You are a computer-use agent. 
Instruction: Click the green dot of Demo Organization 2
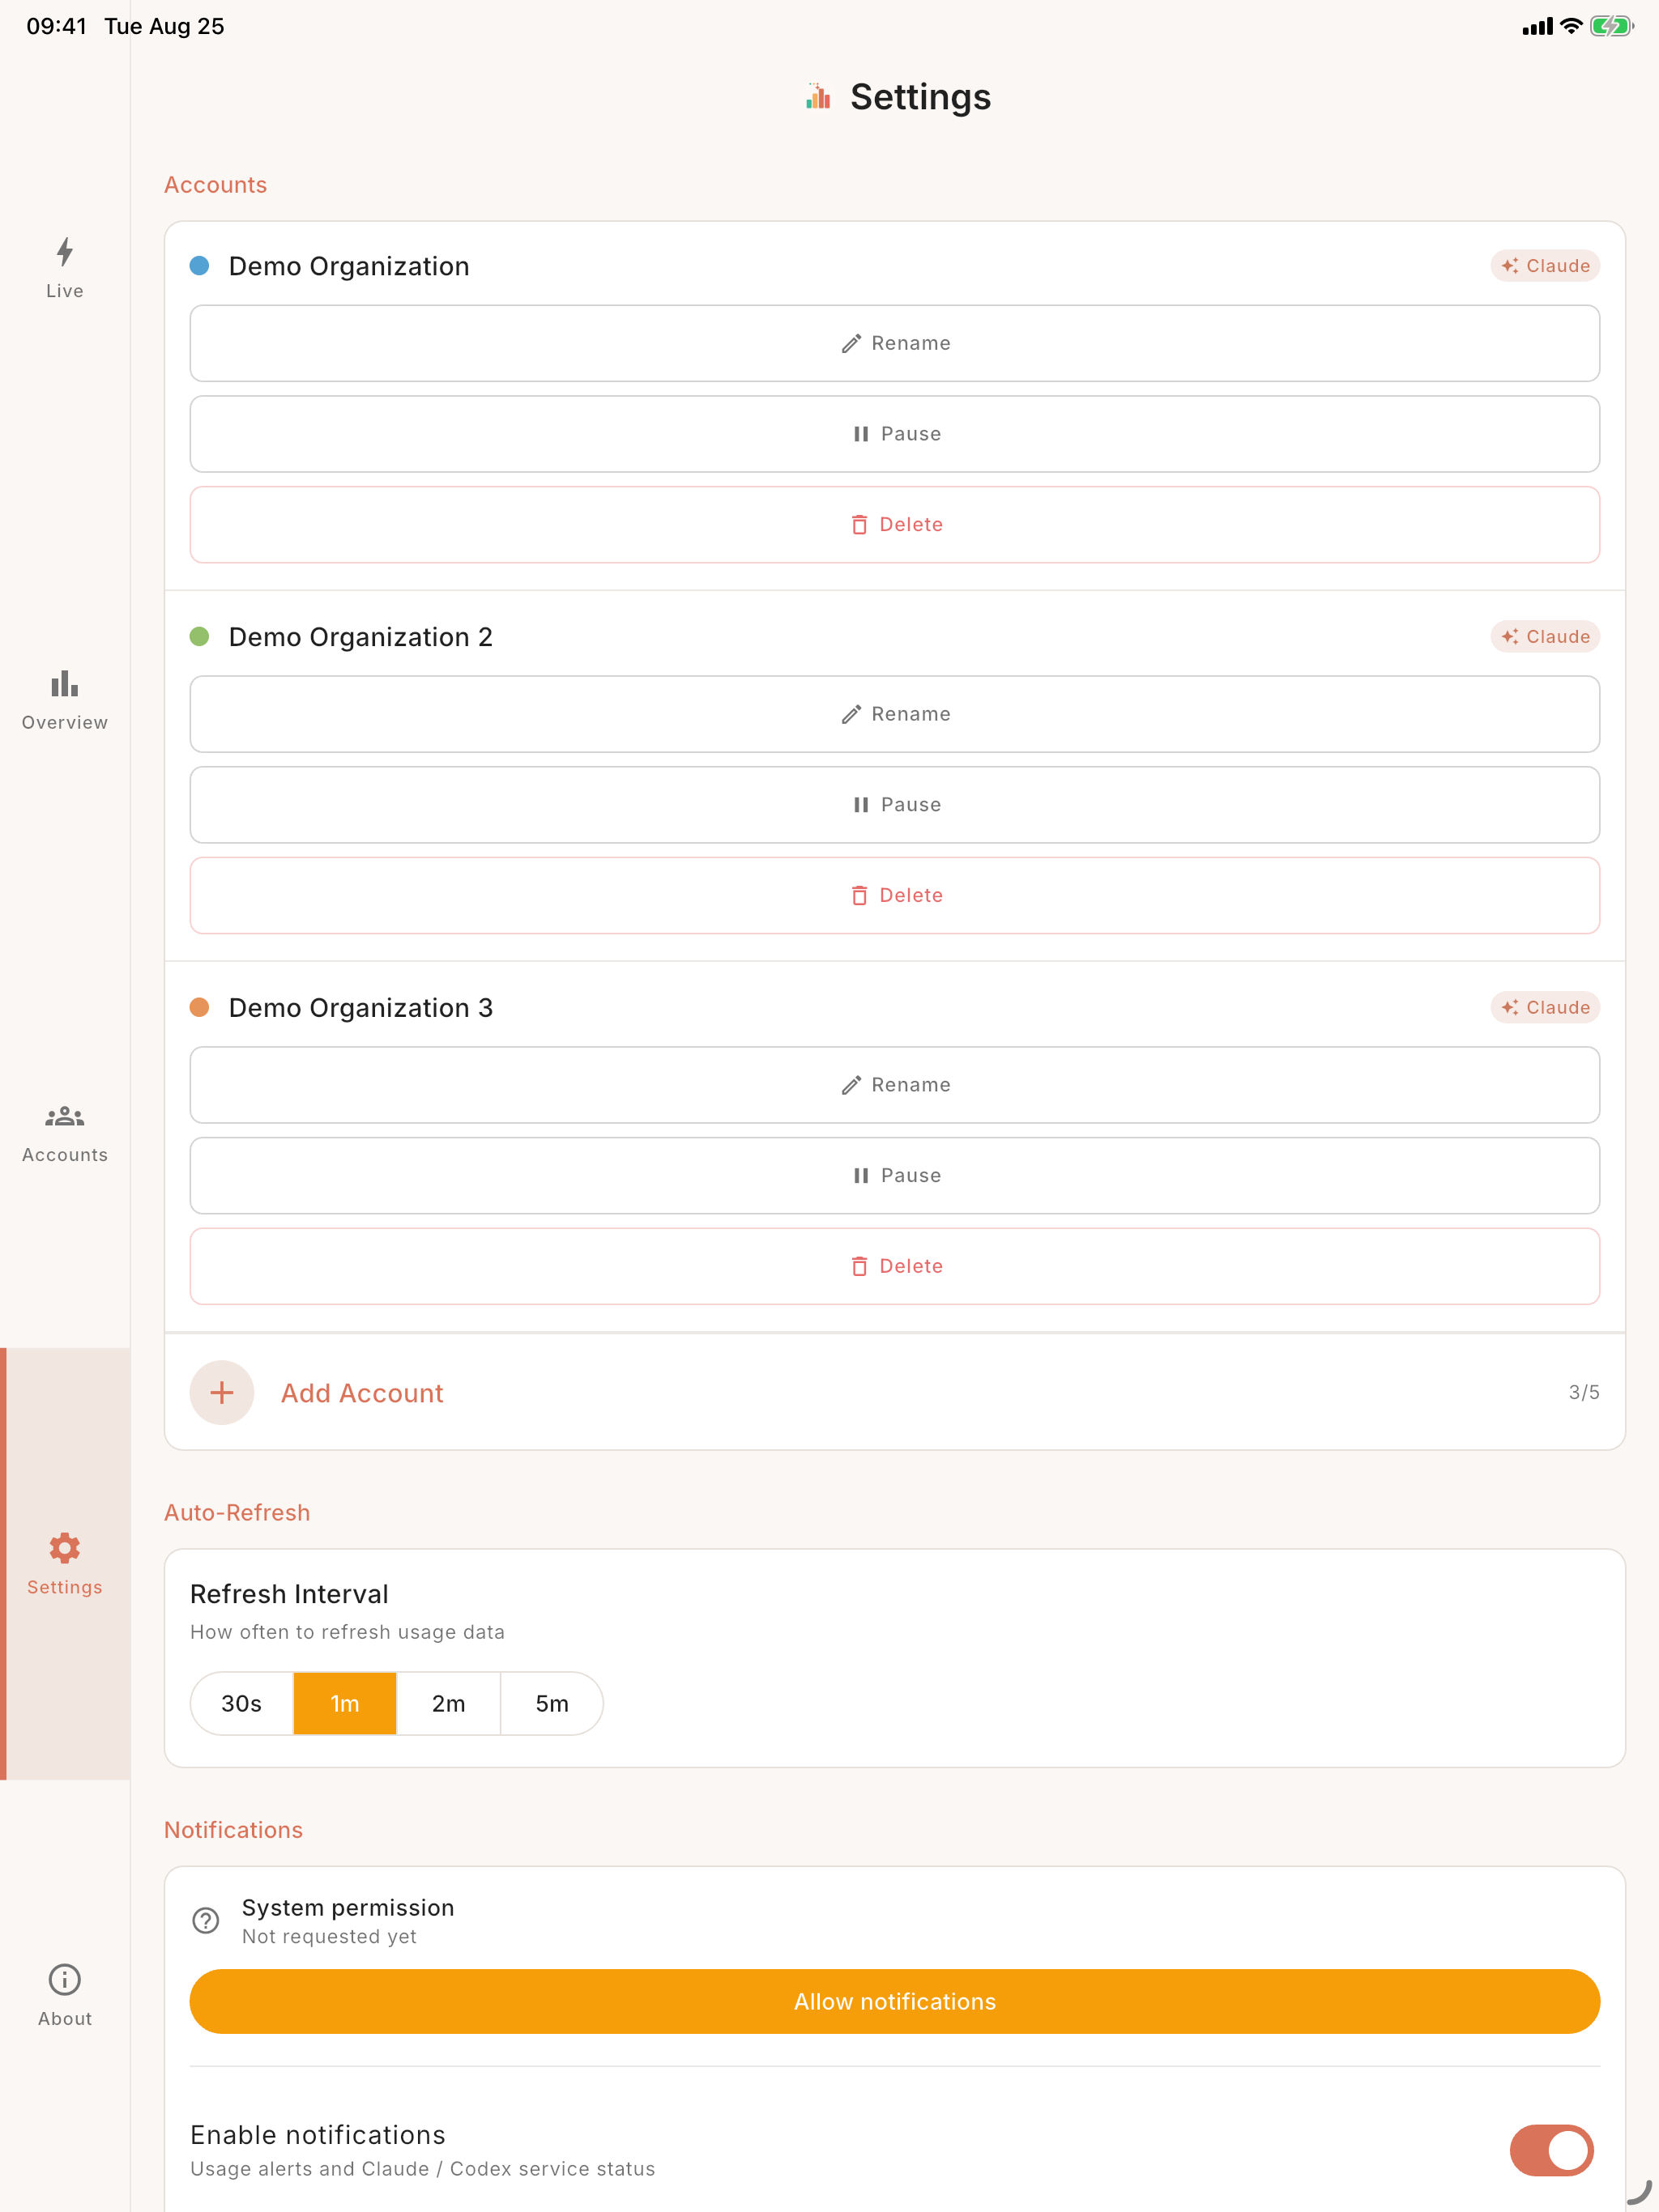pos(199,637)
